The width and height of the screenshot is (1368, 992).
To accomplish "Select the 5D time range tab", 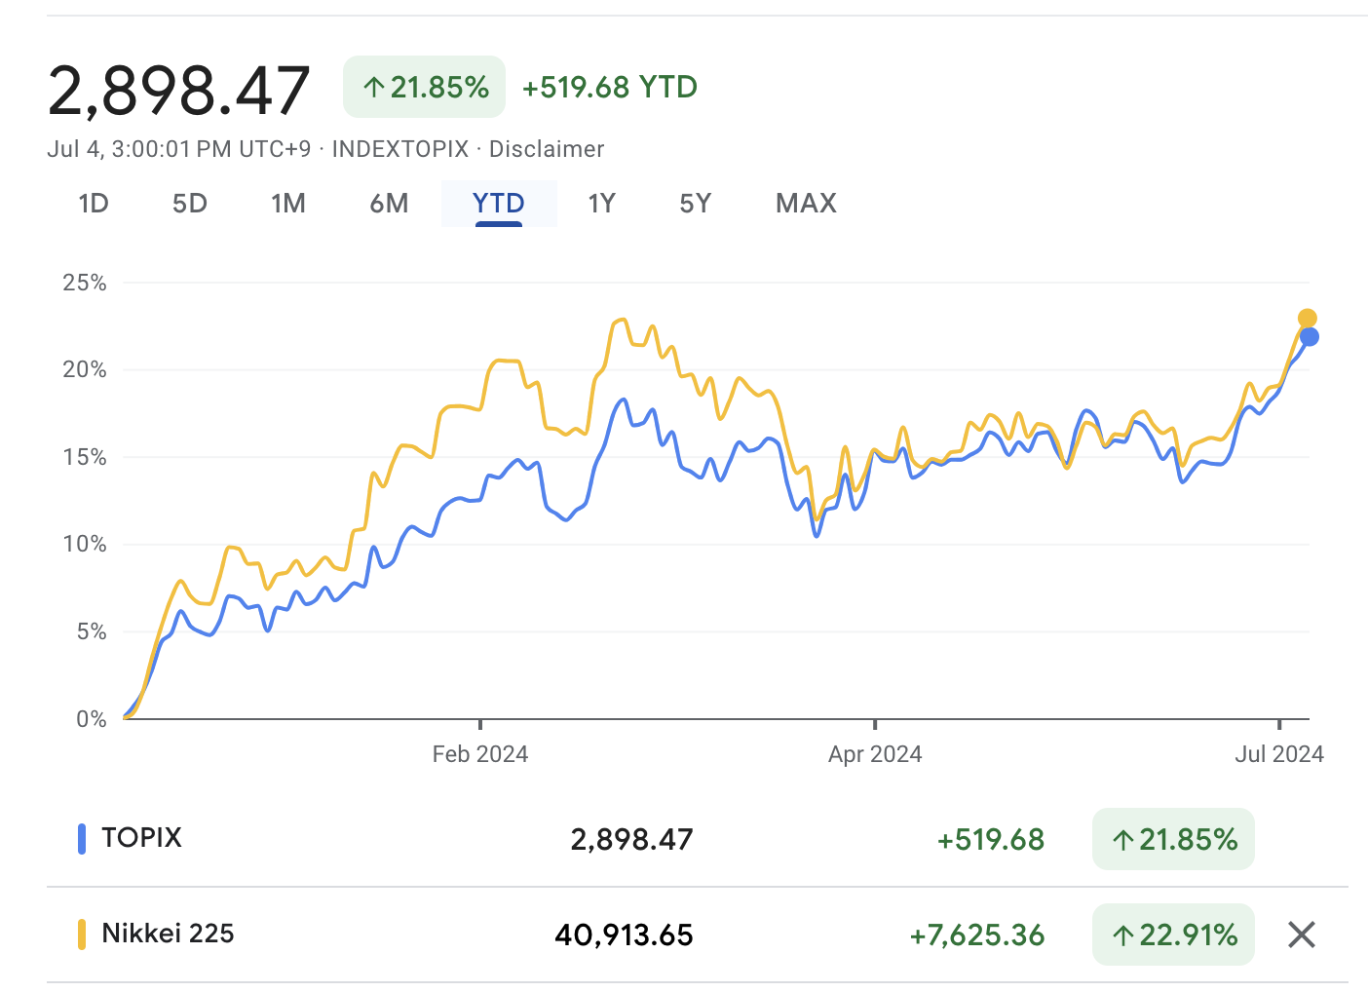I will click(190, 204).
